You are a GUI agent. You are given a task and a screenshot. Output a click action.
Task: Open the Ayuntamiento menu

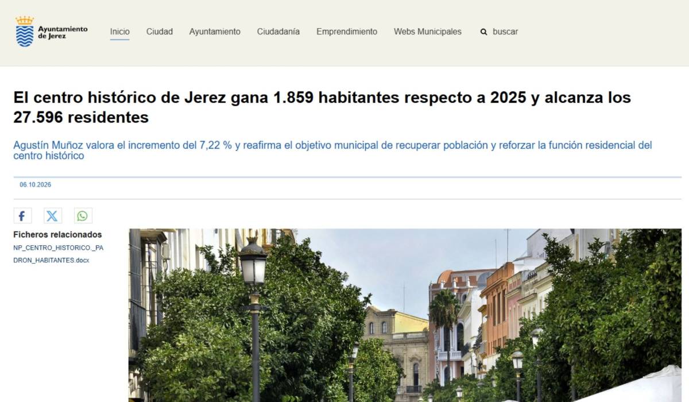coord(215,32)
